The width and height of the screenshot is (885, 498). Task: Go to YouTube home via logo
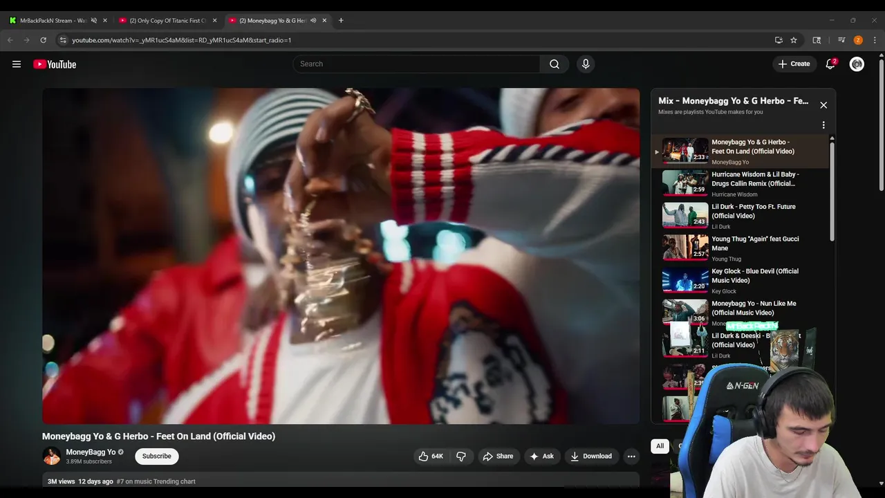point(55,64)
